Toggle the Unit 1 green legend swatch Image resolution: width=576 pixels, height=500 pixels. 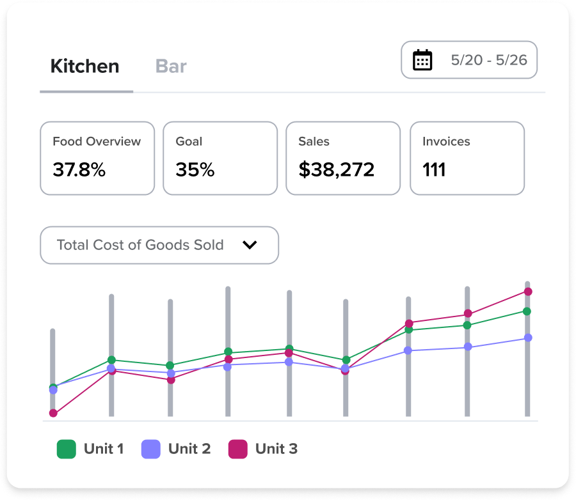[x=66, y=449]
